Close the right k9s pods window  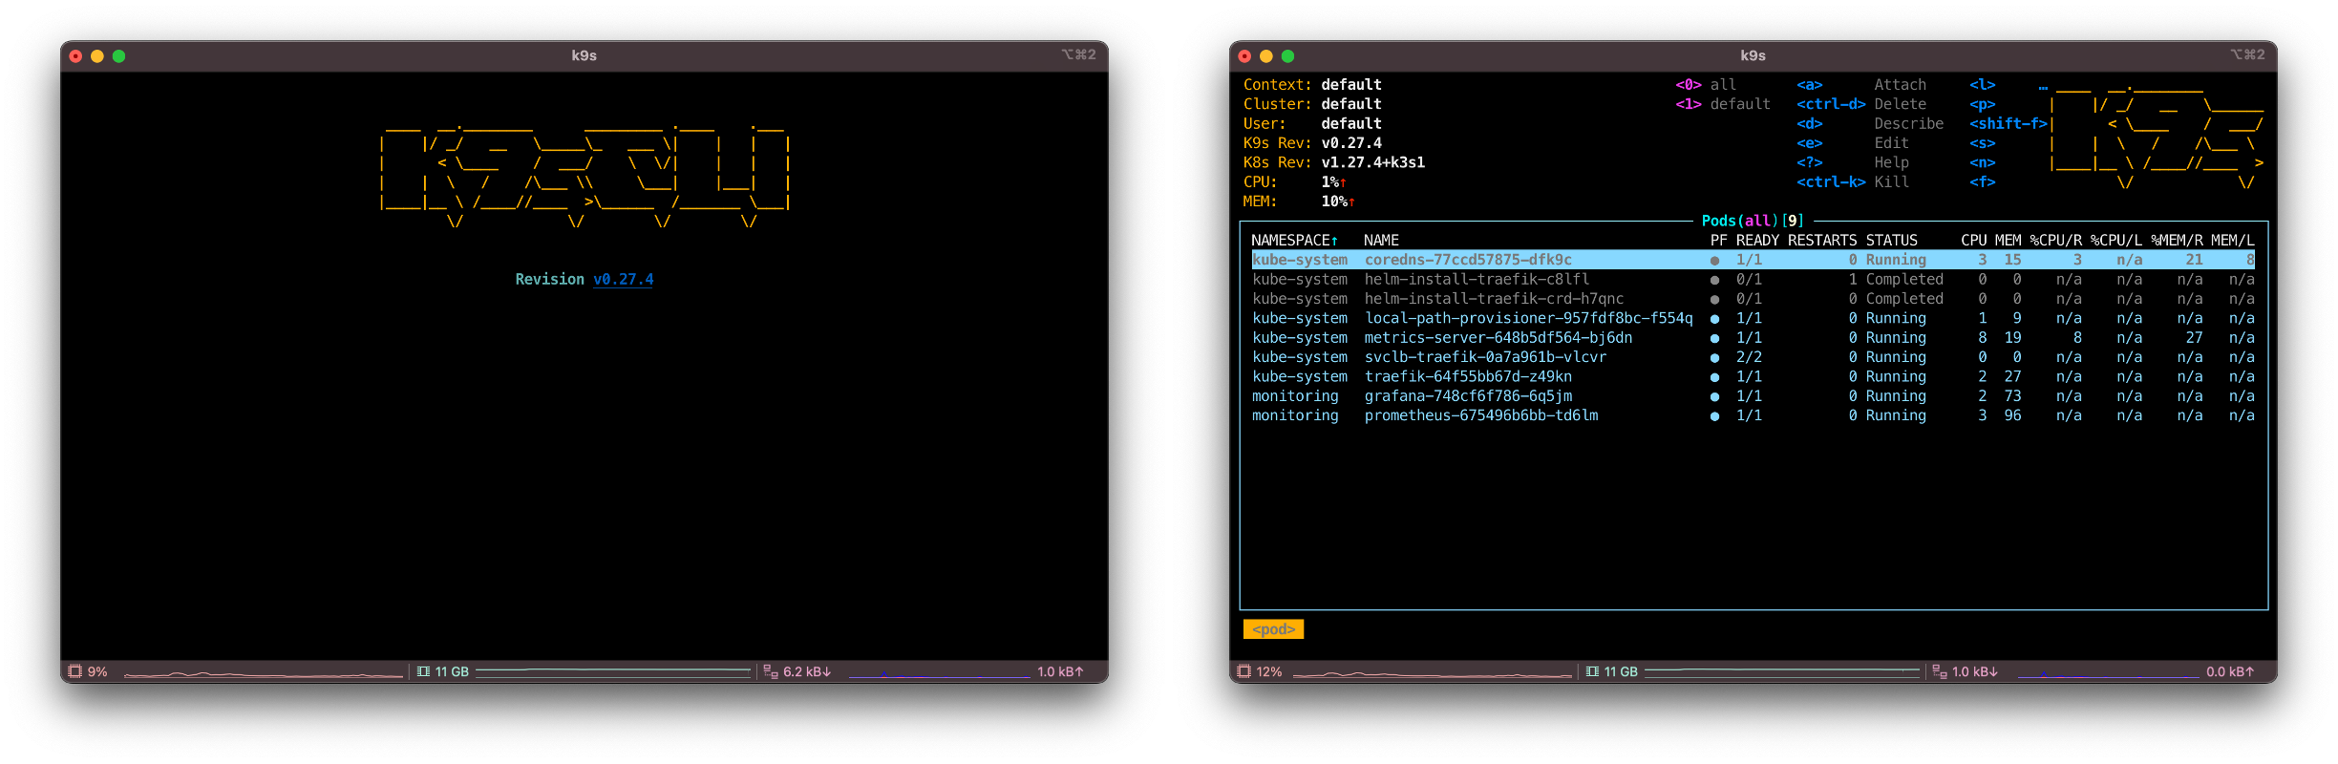pos(1244,56)
